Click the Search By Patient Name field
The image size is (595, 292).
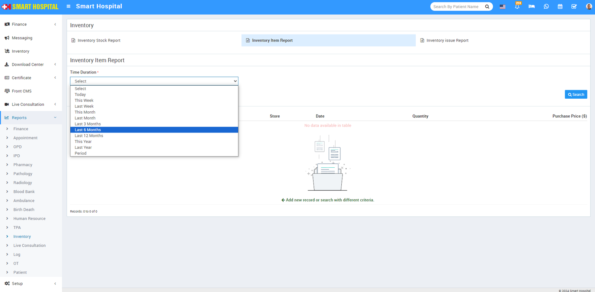click(456, 7)
